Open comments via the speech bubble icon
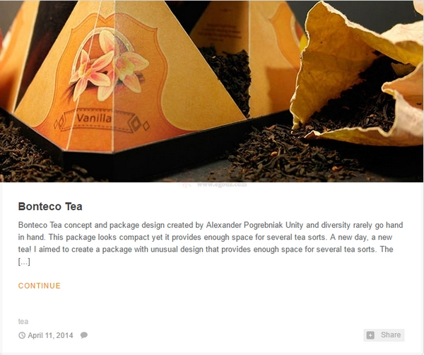424x355 pixels. click(x=84, y=335)
